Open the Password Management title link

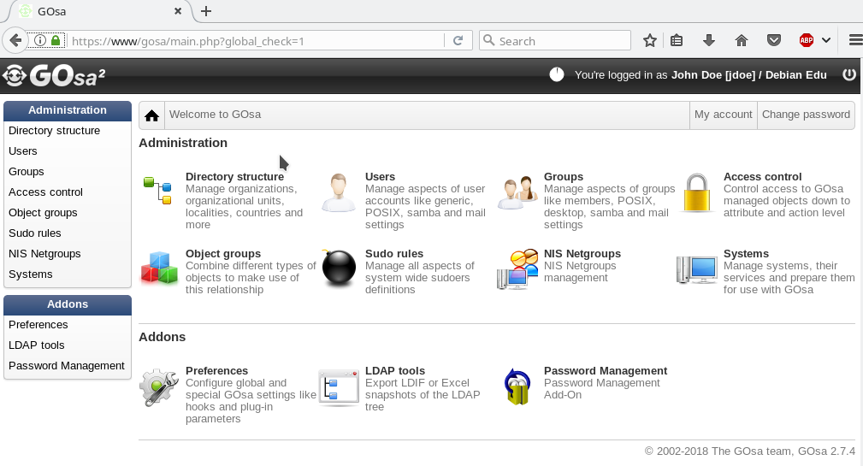pos(606,371)
